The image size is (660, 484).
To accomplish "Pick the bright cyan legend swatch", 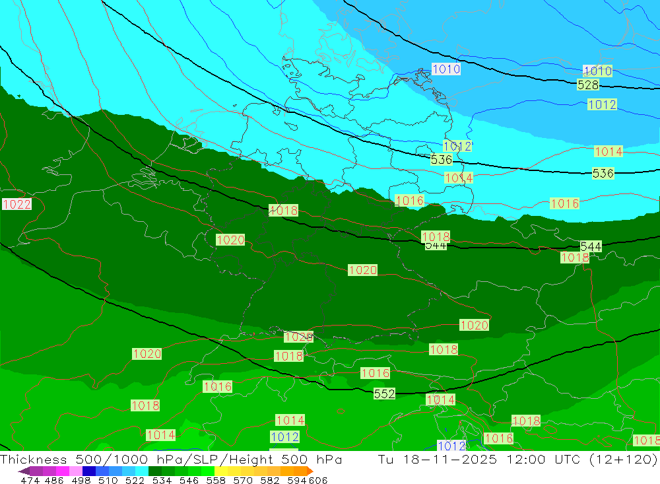I will [x=142, y=471].
